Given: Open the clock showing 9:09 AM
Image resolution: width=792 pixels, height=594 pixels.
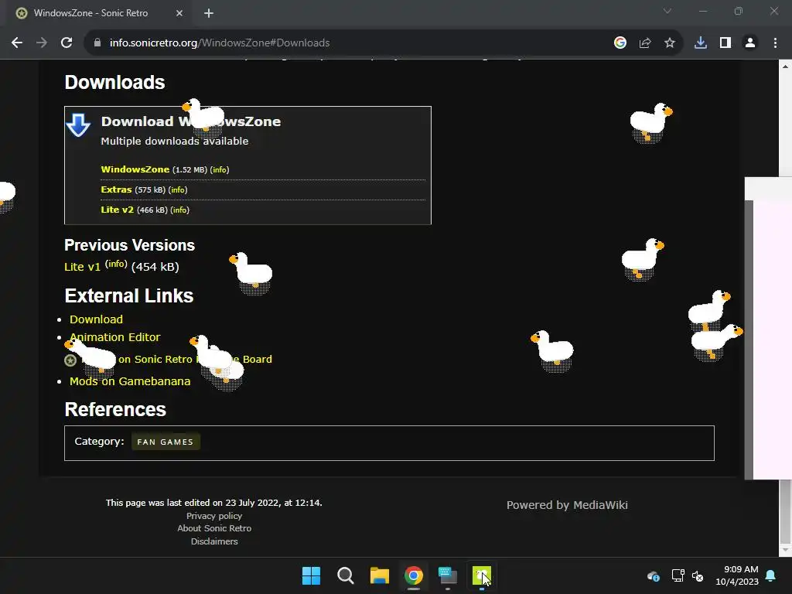Looking at the screenshot, I should tap(737, 575).
